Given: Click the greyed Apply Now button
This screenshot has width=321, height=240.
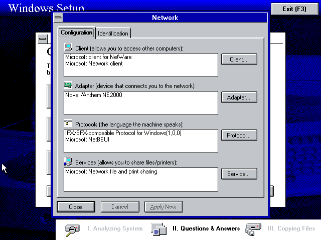Looking at the screenshot, I should (164, 206).
